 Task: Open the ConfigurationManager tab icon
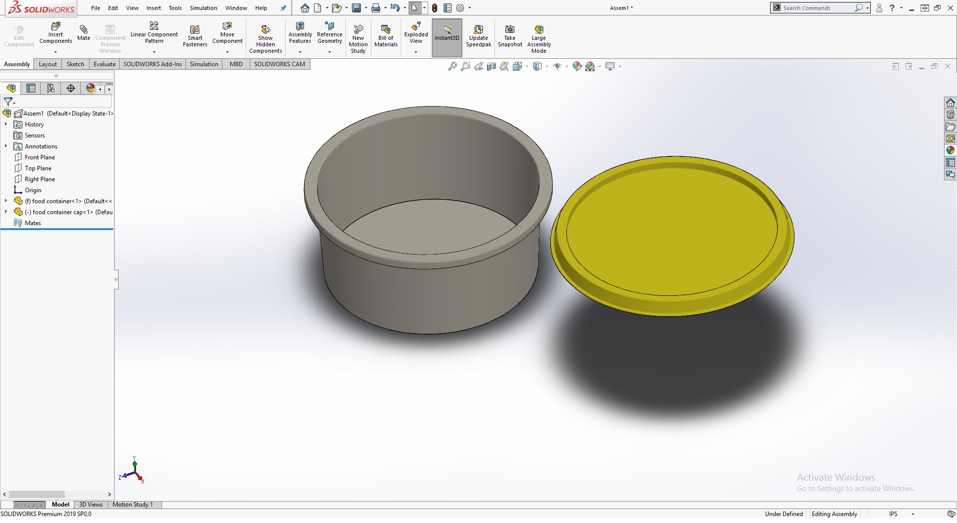51,89
